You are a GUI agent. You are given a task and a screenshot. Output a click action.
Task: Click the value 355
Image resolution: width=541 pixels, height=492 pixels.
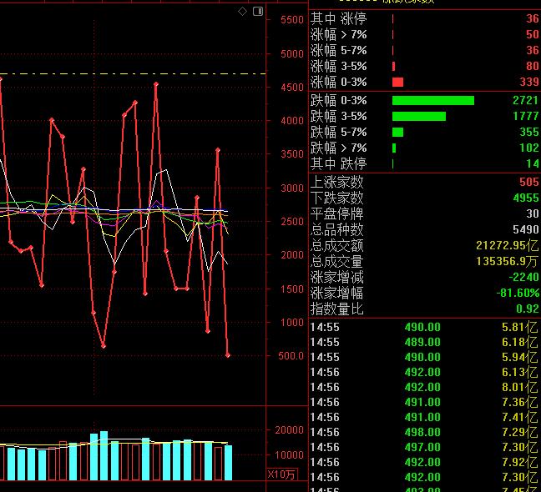529,132
